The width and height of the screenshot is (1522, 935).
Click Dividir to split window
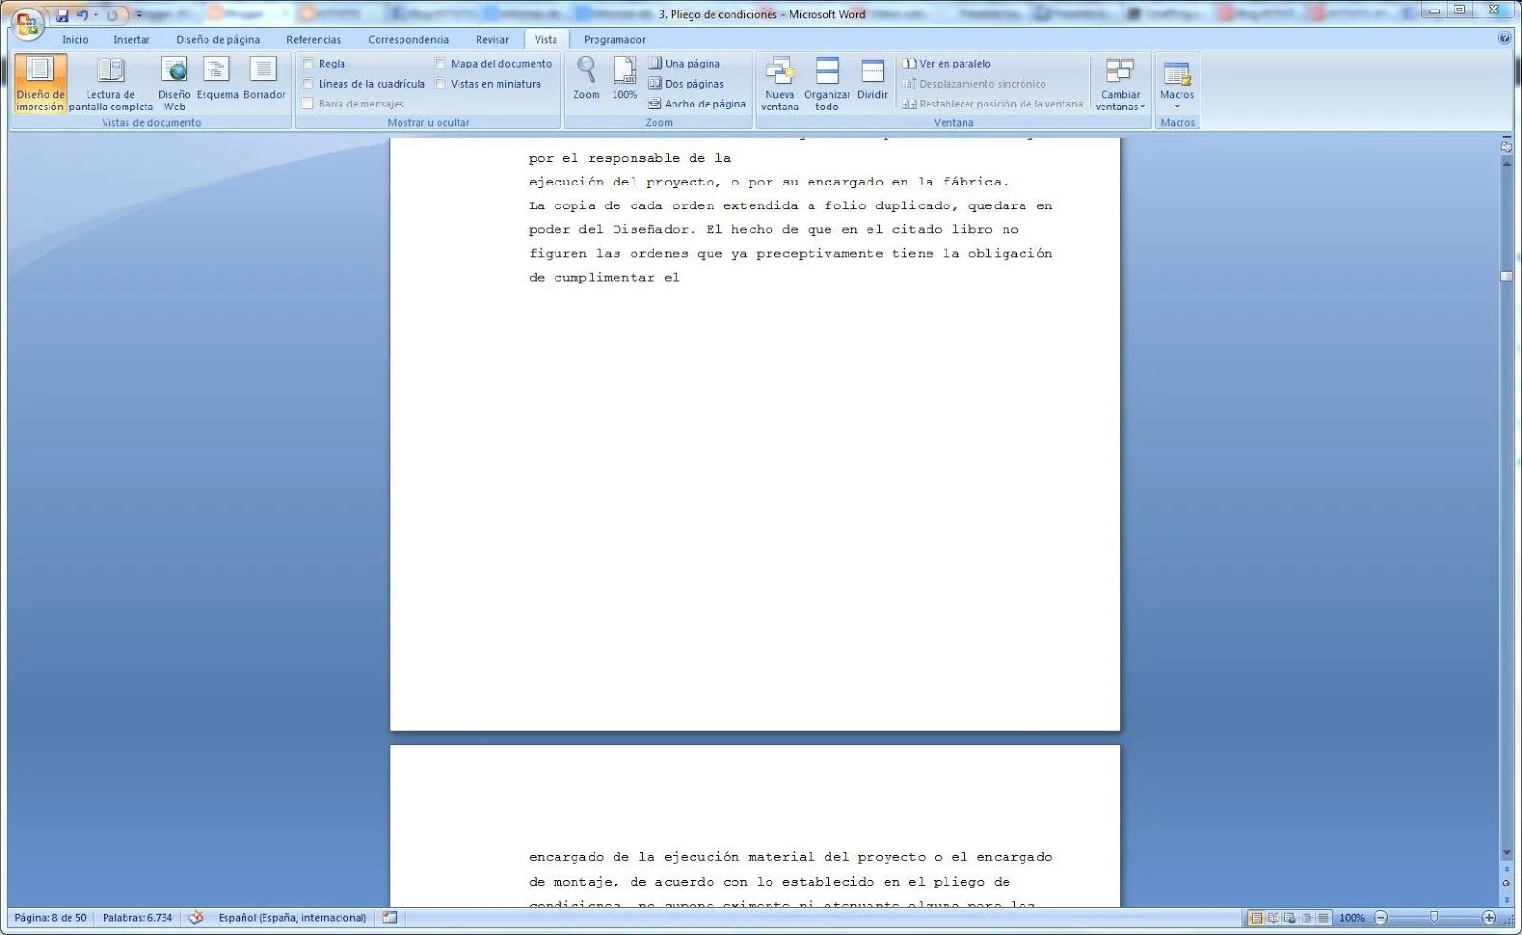872,78
